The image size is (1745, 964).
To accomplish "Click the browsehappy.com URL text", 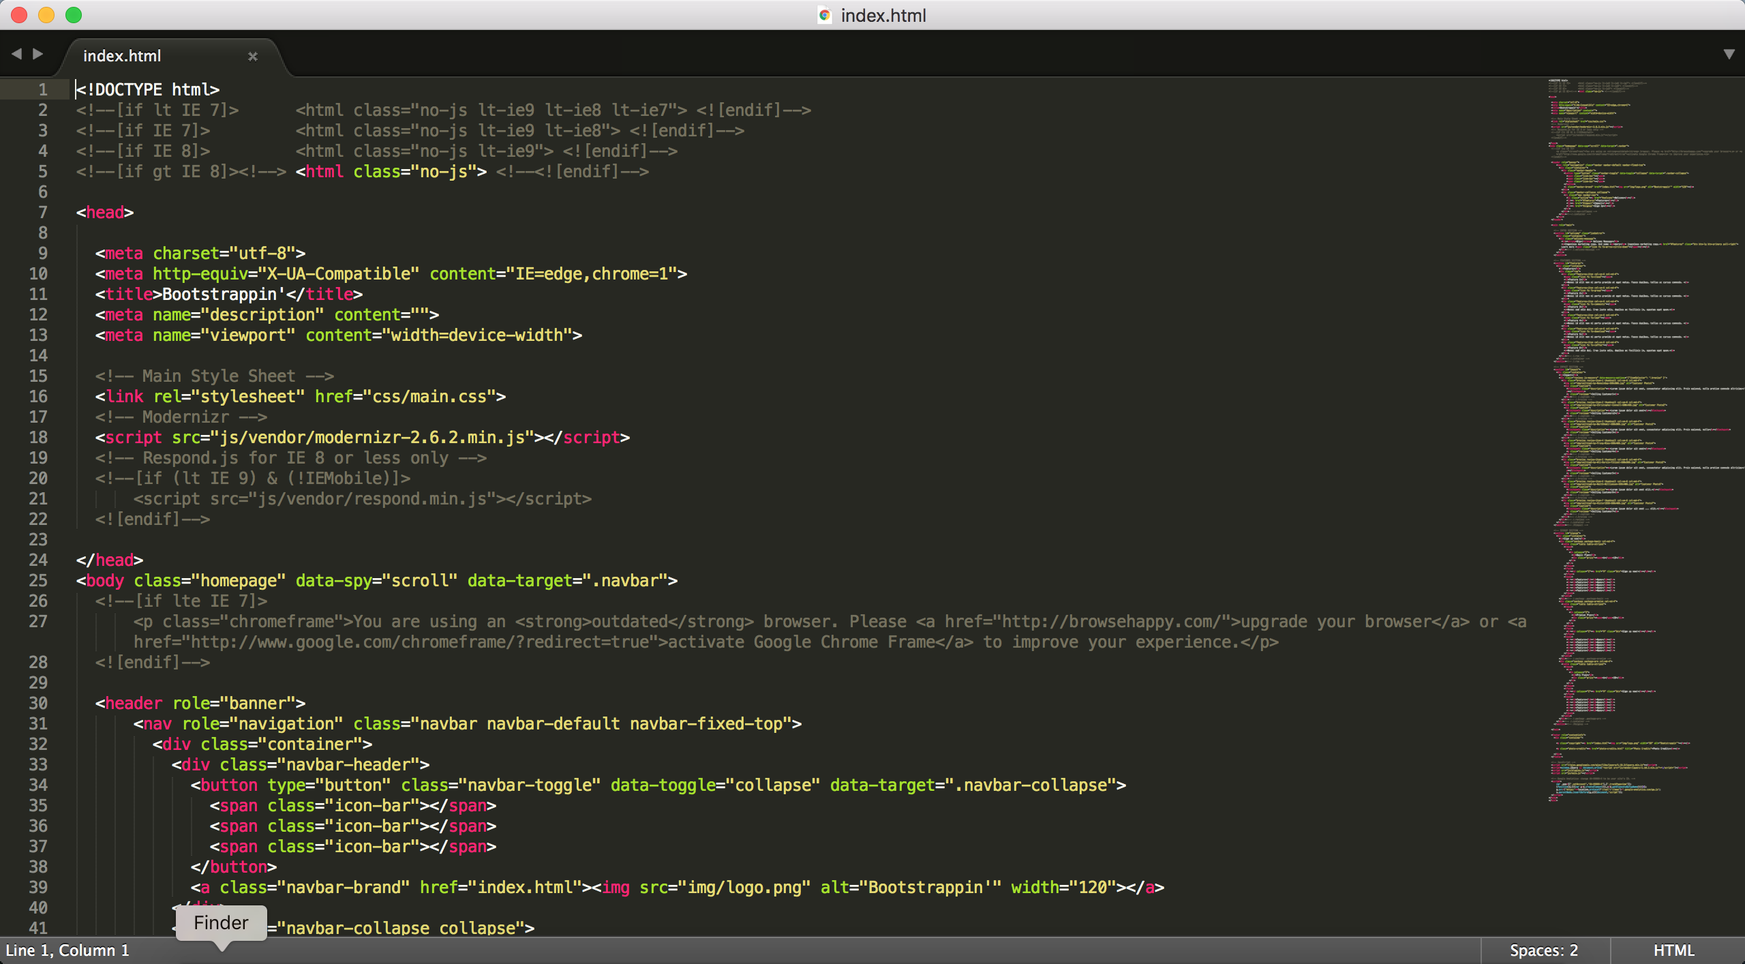I will 1112,621.
